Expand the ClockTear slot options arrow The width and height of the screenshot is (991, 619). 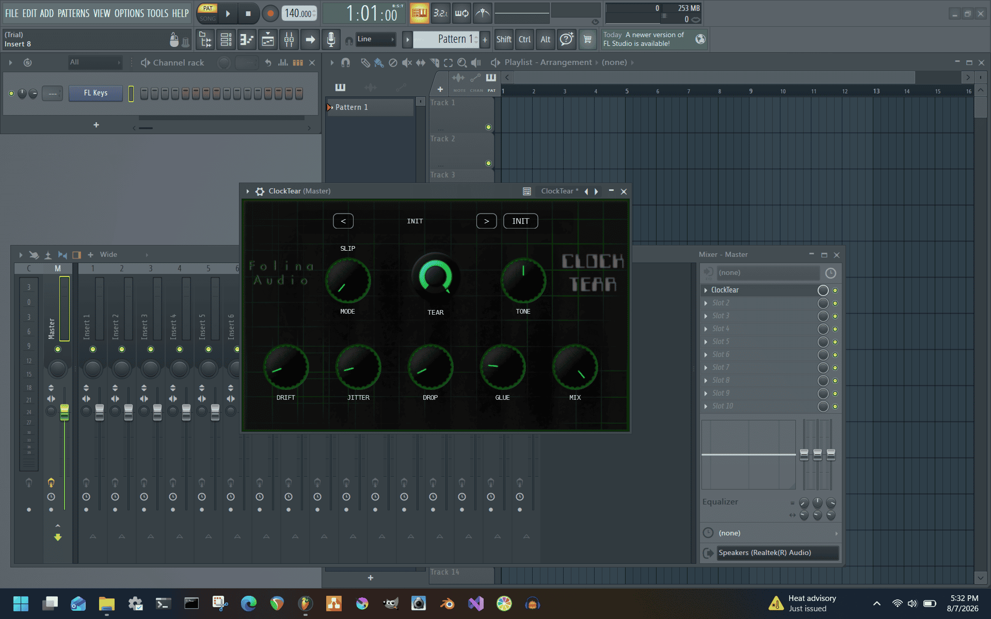706,290
